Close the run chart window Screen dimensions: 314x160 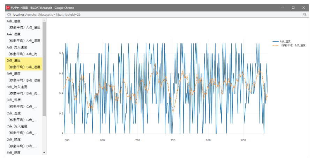click(304, 8)
